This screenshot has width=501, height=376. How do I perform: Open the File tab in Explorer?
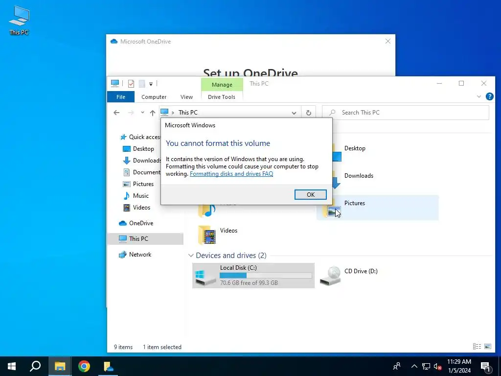pos(121,97)
